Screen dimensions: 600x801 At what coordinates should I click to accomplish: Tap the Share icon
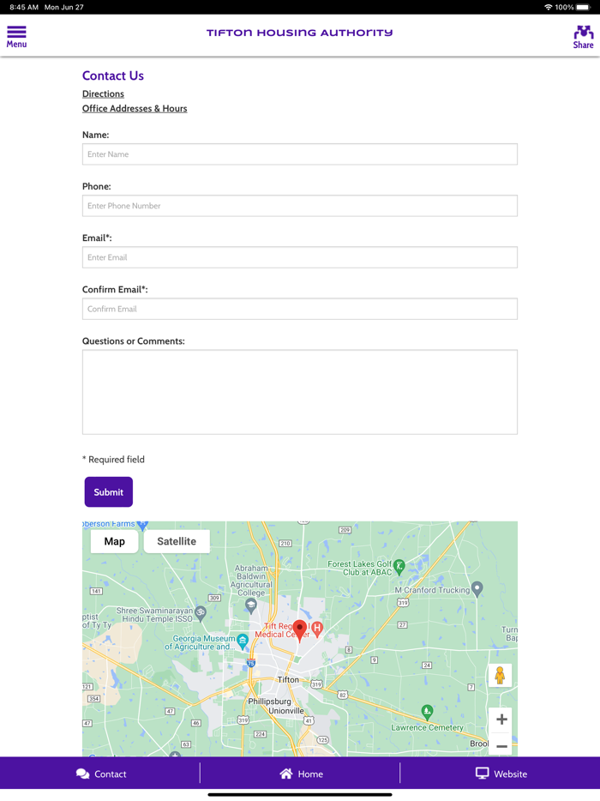[x=583, y=37]
